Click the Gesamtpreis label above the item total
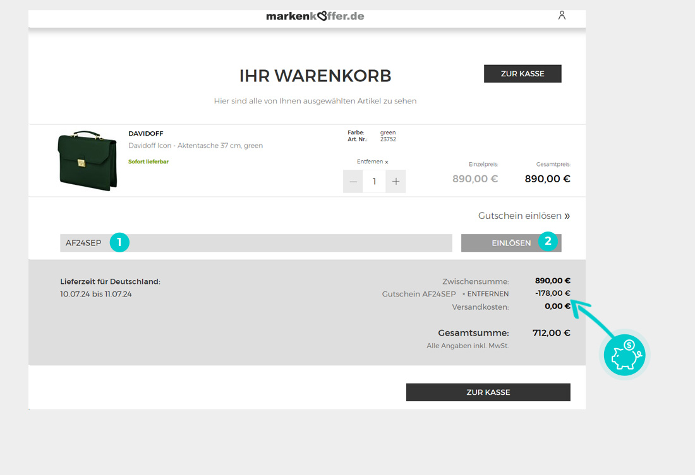This screenshot has height=475, width=695. point(553,164)
